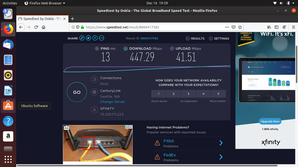The width and height of the screenshot is (298, 167).
Task: Close the Speedtest by Ookla tab
Action: point(64,19)
